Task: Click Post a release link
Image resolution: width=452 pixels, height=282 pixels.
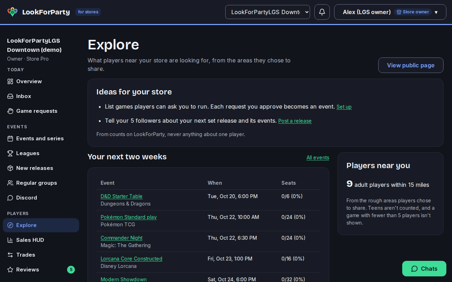Action: (295, 121)
